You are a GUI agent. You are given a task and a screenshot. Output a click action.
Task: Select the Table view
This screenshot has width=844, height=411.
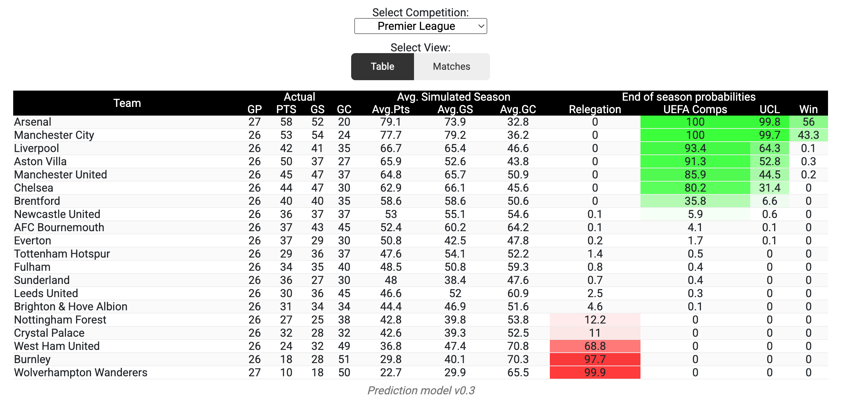(x=382, y=66)
